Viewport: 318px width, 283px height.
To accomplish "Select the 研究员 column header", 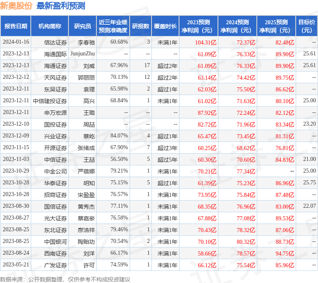I will 83,26.
